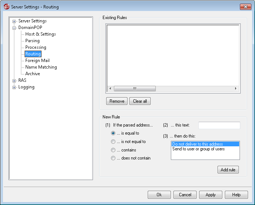
Task: Pick '... does not contain' radio option
Action: click(x=113, y=158)
